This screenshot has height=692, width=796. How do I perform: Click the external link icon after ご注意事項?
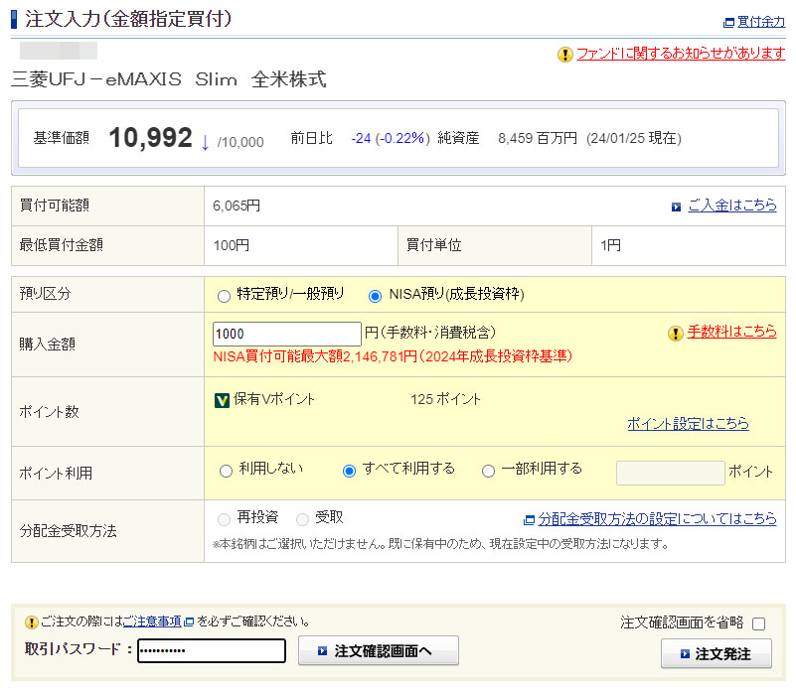click(189, 623)
